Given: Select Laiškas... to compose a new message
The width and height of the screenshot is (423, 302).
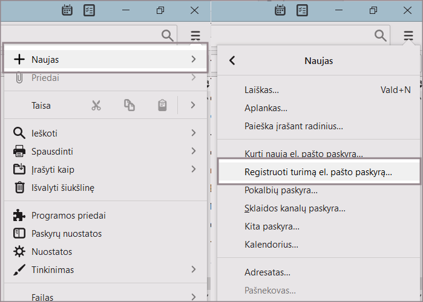Looking at the screenshot, I should (261, 90).
